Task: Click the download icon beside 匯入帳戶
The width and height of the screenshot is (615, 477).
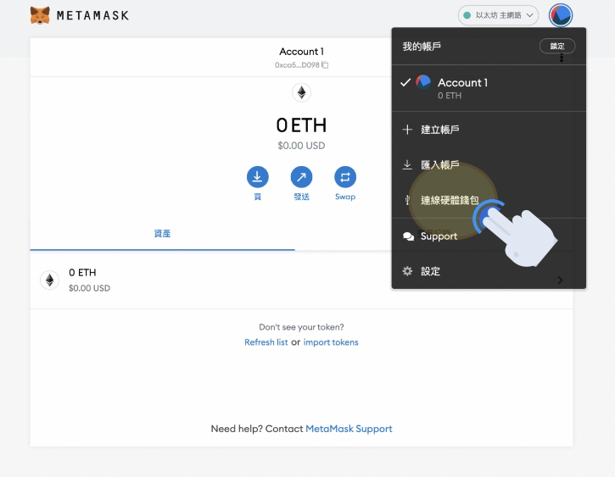Action: click(407, 165)
